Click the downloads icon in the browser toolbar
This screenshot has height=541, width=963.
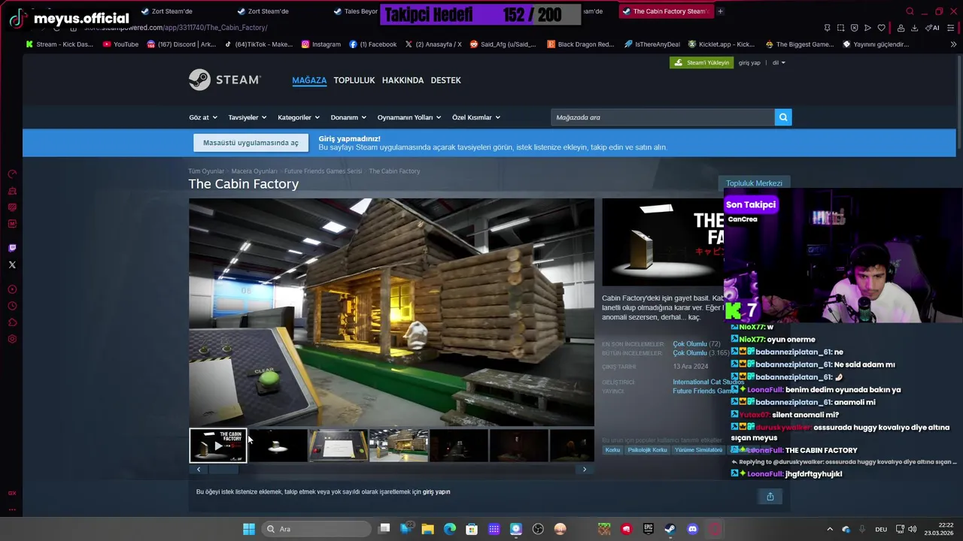(914, 28)
